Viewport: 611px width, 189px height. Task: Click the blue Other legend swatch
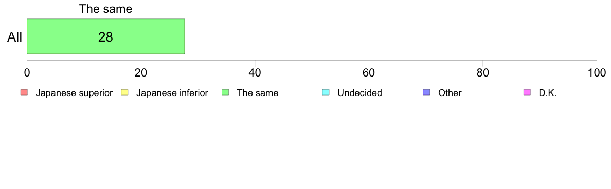[x=427, y=92]
